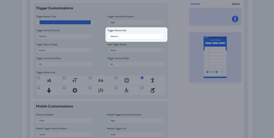Screen dimensions: 274x138
Task: Click the widget layout preview thumbnail
Action: click(215, 57)
